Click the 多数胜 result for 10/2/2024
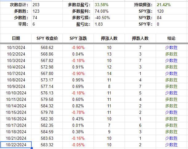This screenshot has height=149, width=188. 171,54
